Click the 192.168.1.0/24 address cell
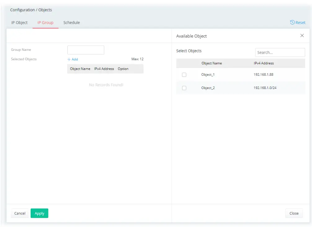The height and width of the screenshot is (227, 312). 265,88
